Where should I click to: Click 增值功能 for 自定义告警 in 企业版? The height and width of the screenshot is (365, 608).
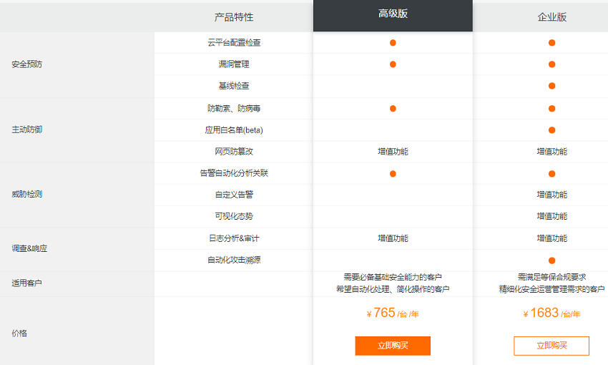point(551,195)
